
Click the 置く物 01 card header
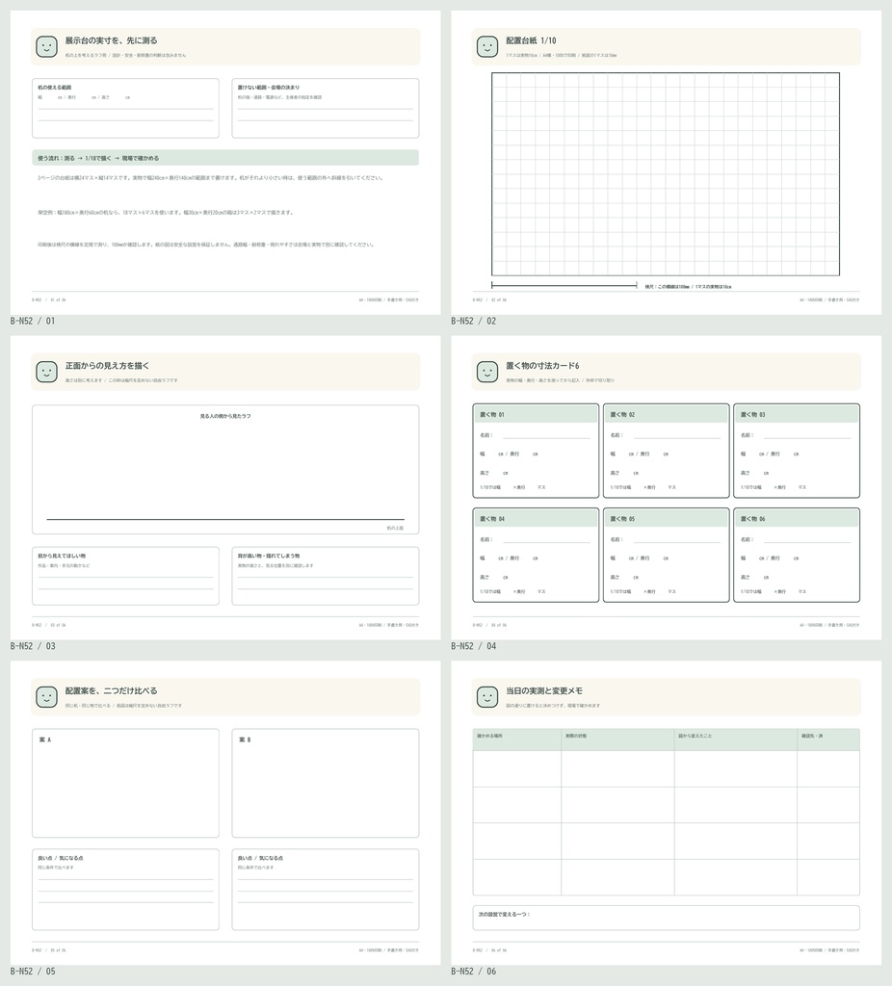[536, 414]
